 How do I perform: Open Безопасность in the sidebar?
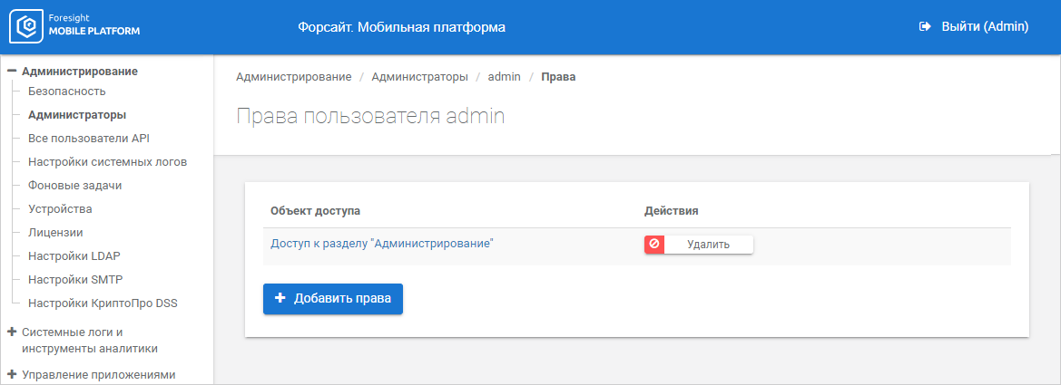67,91
